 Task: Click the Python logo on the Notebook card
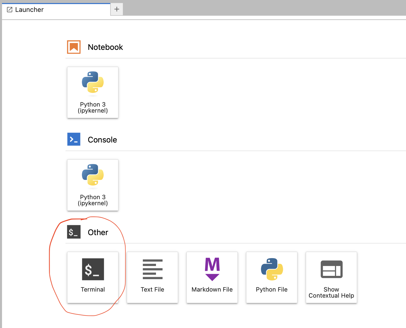[93, 82]
